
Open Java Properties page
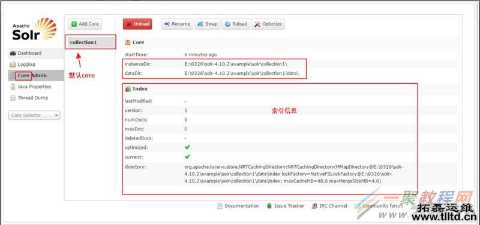tap(36, 87)
